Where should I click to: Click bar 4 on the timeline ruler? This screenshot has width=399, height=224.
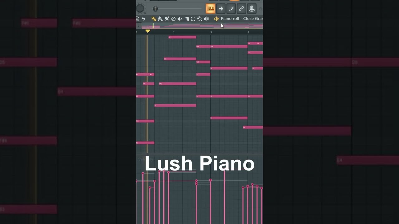click(248, 32)
